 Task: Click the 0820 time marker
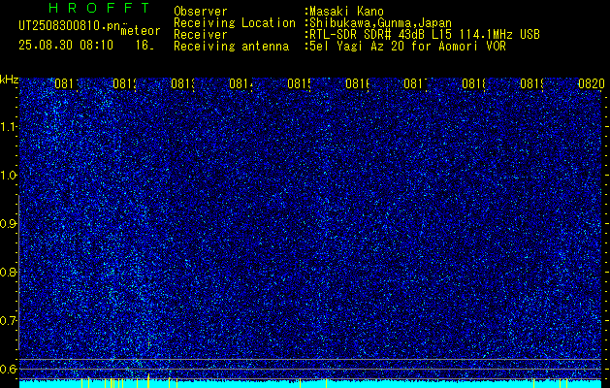(x=592, y=83)
